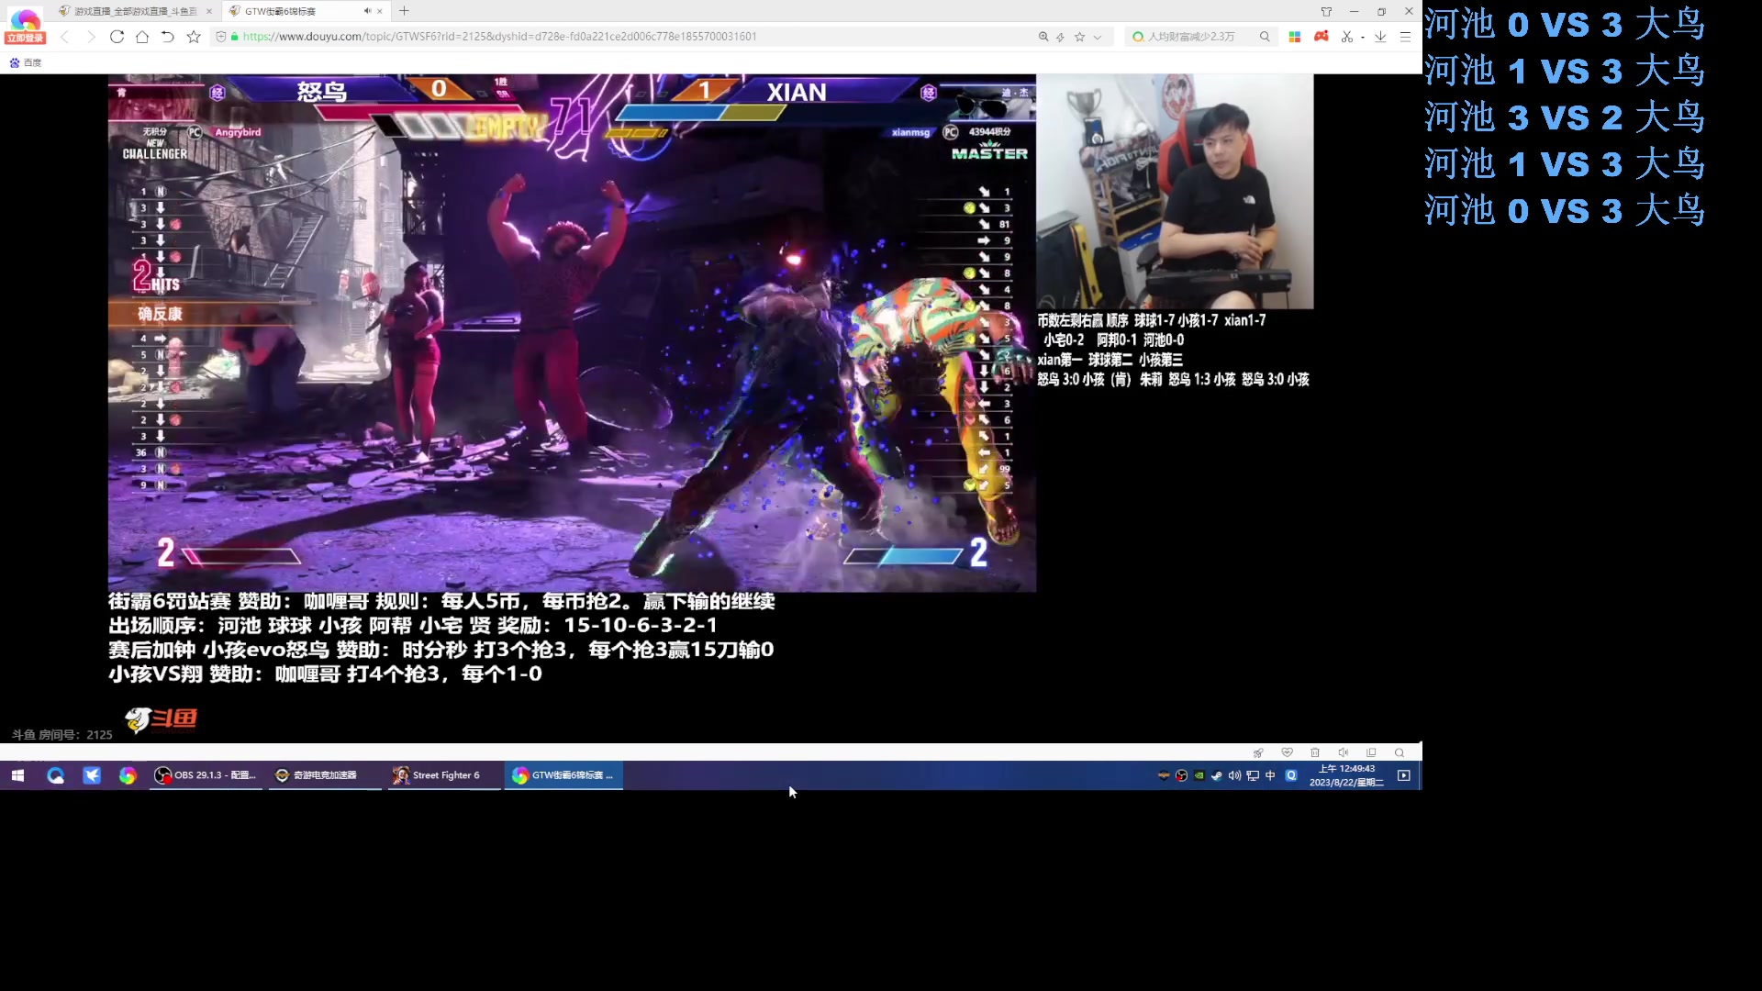Open the zoom magnifier in address bar
The height and width of the screenshot is (991, 1762).
[x=1043, y=37]
